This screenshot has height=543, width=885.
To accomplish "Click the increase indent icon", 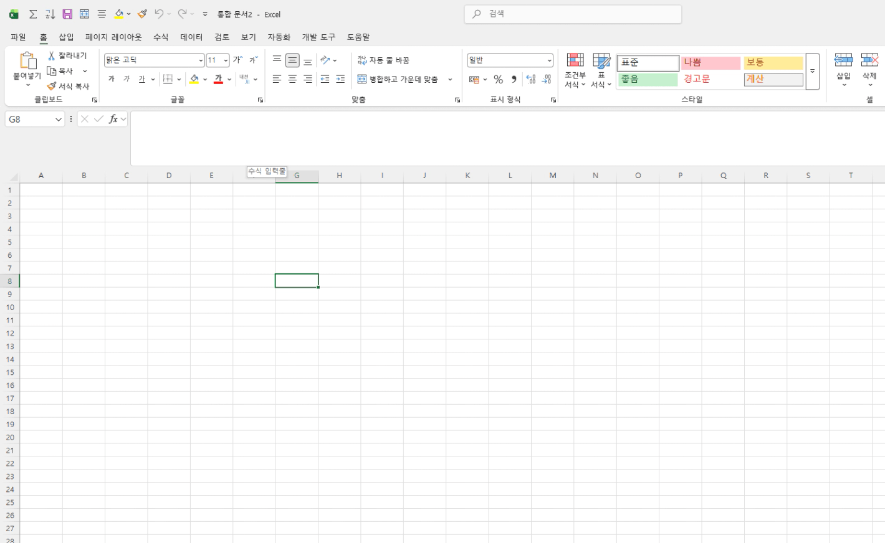I will (340, 79).
